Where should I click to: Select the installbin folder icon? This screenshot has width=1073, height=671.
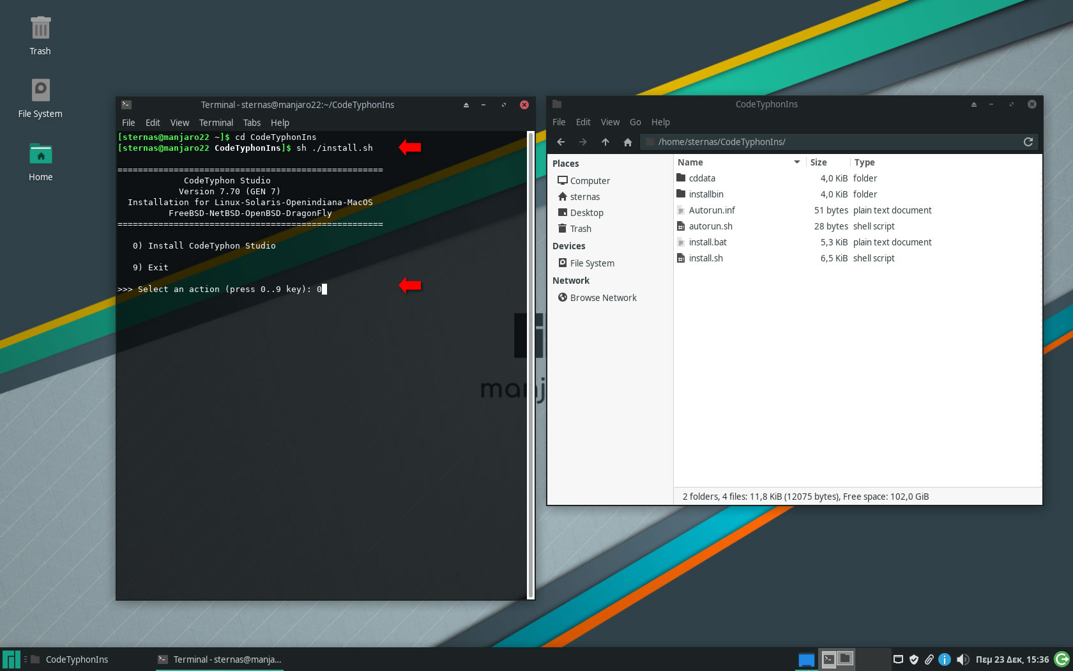pos(681,194)
